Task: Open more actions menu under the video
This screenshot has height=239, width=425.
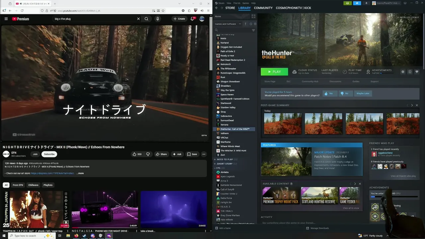Action: pos(204,154)
